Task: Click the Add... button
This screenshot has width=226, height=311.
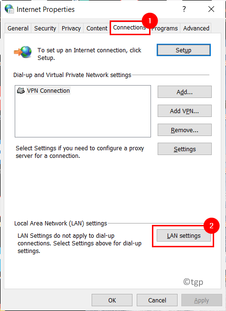Action: [185, 92]
